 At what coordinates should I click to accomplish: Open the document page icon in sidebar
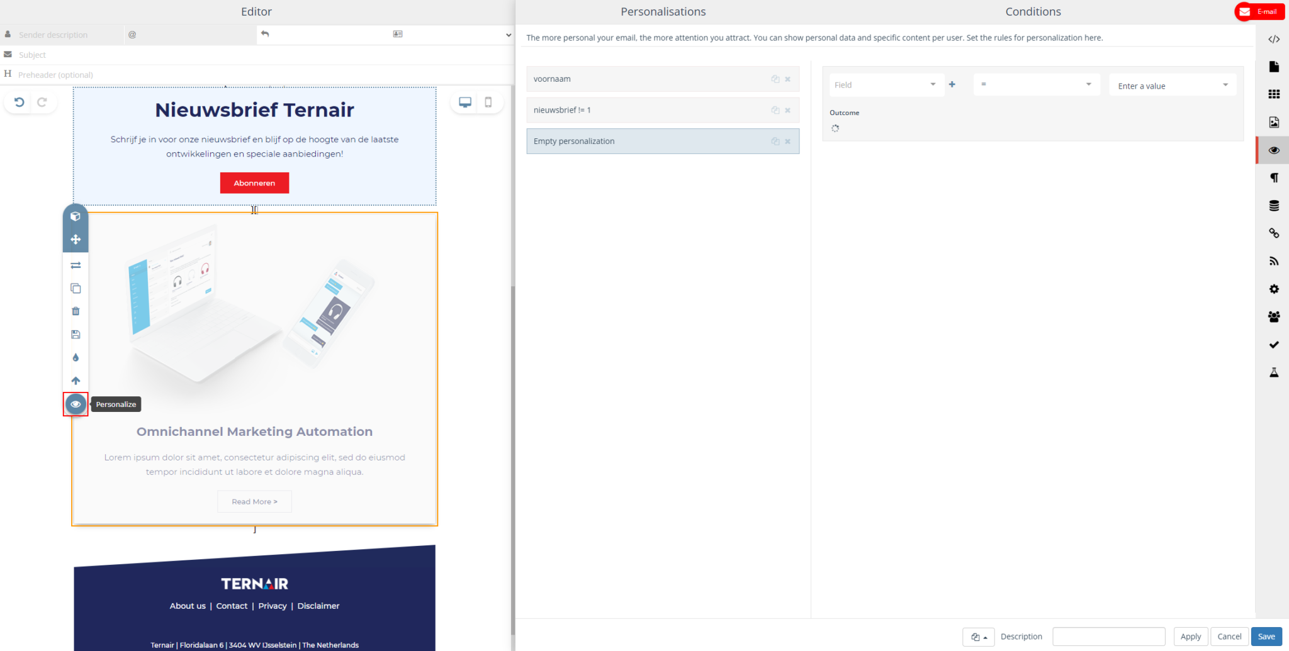pyautogui.click(x=1274, y=67)
